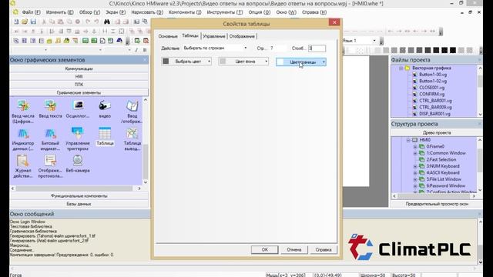Select 6:Password Window in project tree
Image resolution: width=493 pixels, height=277 pixels.
click(x=445, y=186)
